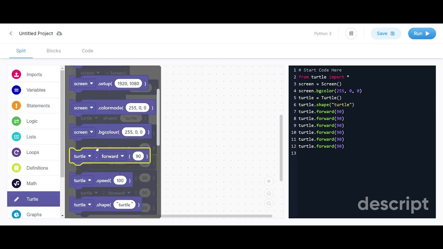Edit the speed value 100

pyautogui.click(x=120, y=181)
